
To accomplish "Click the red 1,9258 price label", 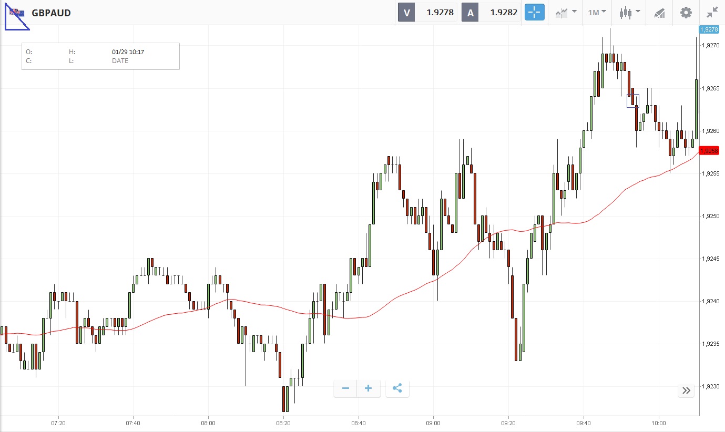I will 709,151.
